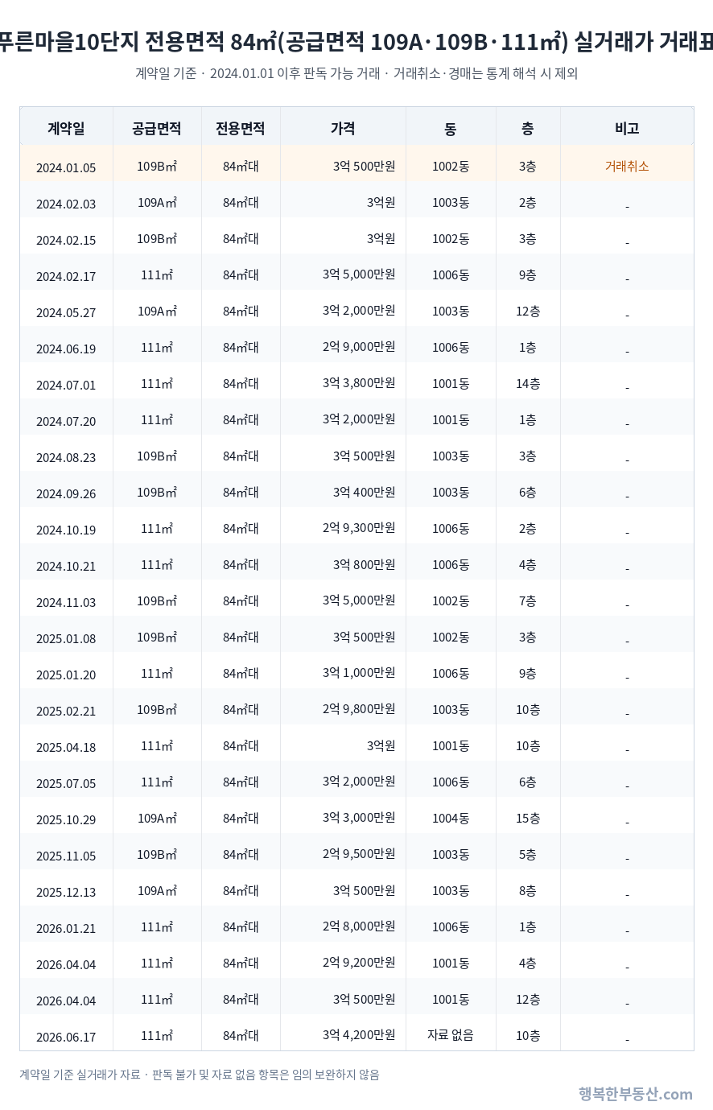Click the 109A㎡ cell for 2025.12.13
The width and height of the screenshot is (713, 1110).
pos(157,891)
